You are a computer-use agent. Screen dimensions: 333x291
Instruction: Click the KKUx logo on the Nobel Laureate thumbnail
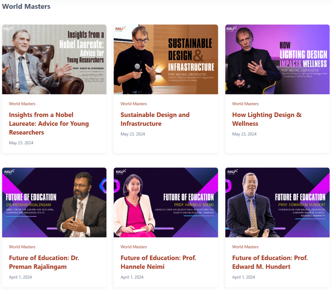click(8, 29)
